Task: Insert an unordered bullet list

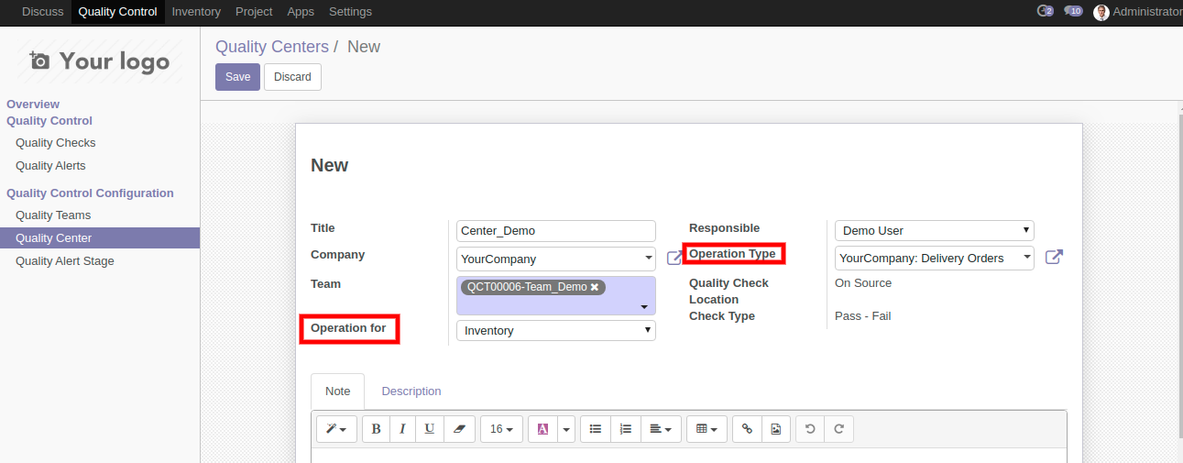Action: tap(595, 429)
